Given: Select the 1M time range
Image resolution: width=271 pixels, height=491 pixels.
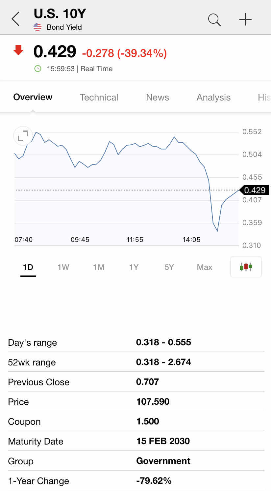Looking at the screenshot, I should 99,267.
